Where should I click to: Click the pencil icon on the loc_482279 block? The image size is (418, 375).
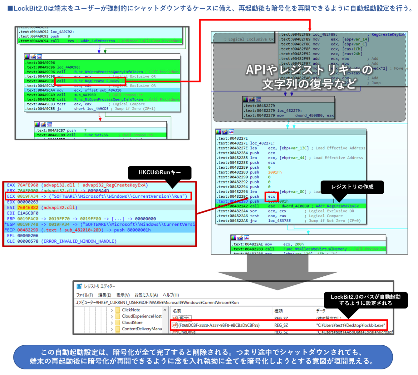click(252, 99)
